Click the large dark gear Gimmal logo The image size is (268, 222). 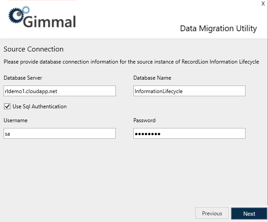pyautogui.click(x=16, y=16)
